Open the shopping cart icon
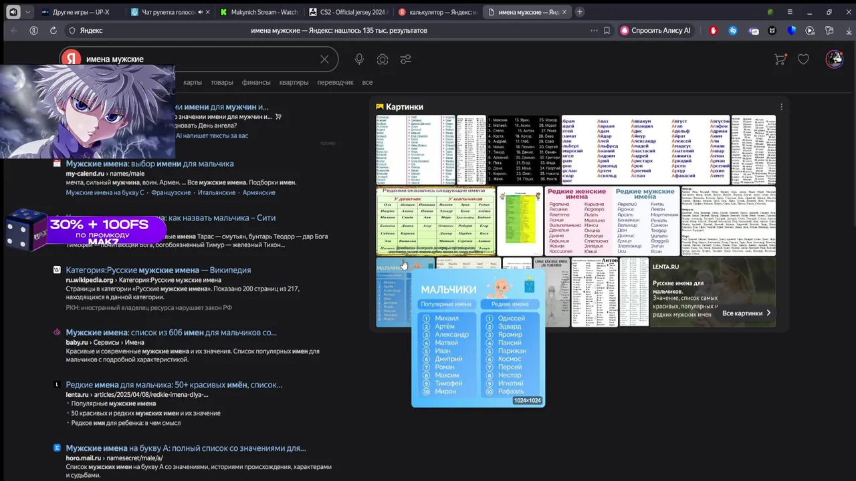856x481 pixels. point(780,59)
